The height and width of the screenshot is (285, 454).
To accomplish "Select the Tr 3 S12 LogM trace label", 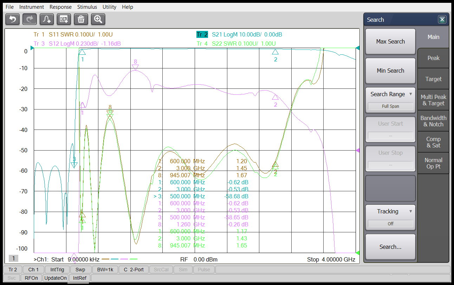I will tap(77, 44).
